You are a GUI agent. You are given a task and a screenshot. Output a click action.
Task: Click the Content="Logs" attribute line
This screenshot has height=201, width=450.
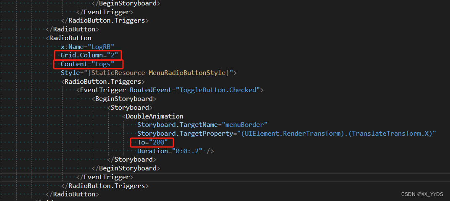click(87, 64)
